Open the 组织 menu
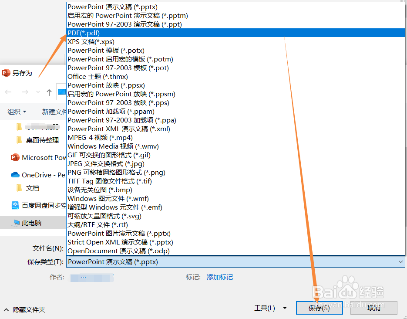Viewport: 407px width, 319px height. point(17,112)
